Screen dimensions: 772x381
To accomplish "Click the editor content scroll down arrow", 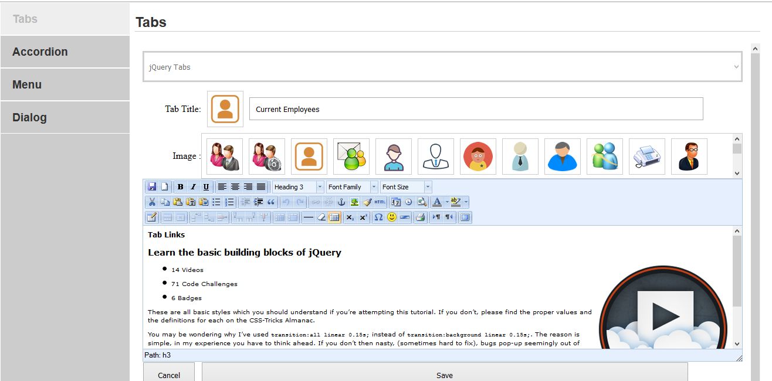I will tap(737, 344).
